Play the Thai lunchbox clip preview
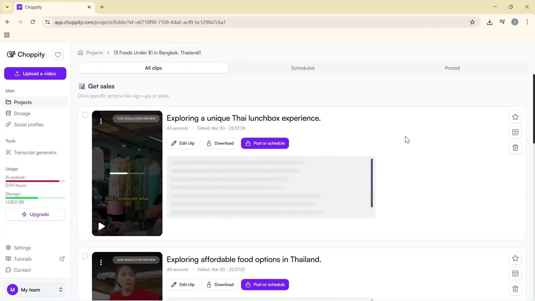The height and width of the screenshot is (301, 535). [x=101, y=226]
